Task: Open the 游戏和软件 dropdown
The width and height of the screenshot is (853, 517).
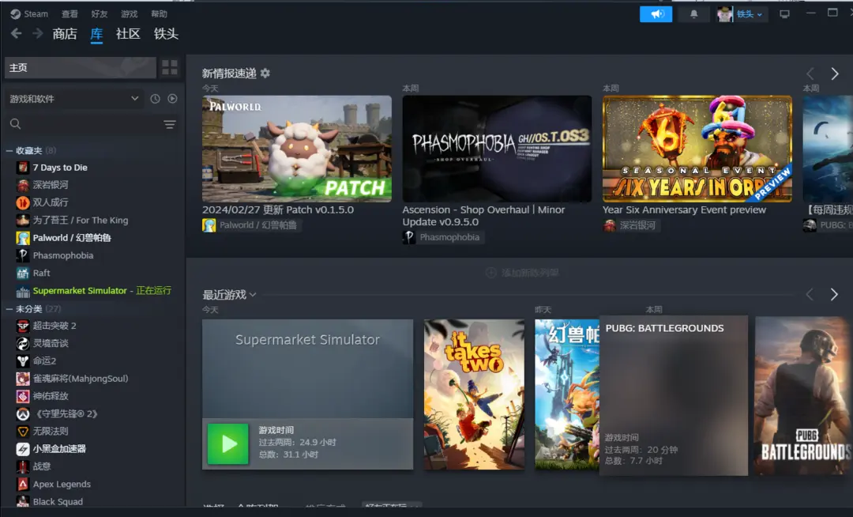Action: 74,99
